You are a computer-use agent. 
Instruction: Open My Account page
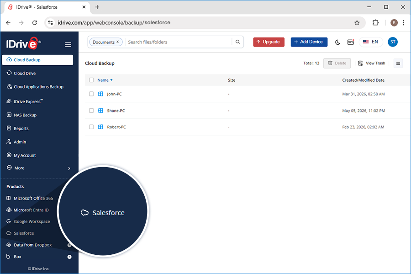coord(21,155)
